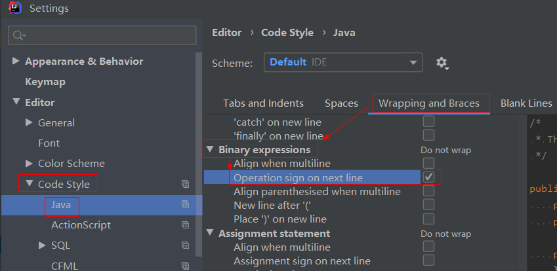Viewport: 557px width, 271px height.
Task: Select CFML code style
Action: [x=65, y=266]
